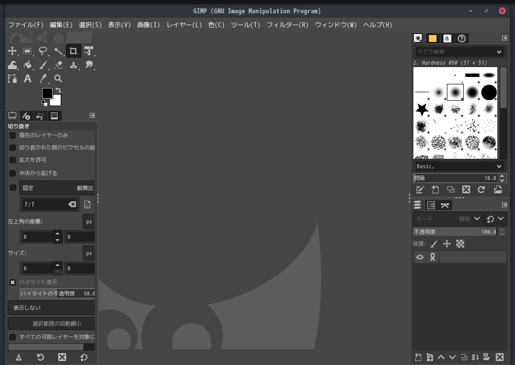Select the Free Select lasso tool

pyautogui.click(x=43, y=51)
